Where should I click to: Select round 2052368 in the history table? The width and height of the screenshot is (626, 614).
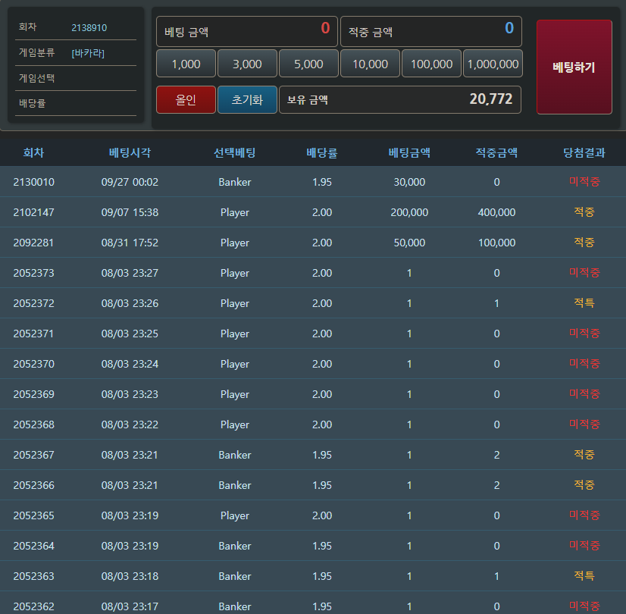point(33,424)
